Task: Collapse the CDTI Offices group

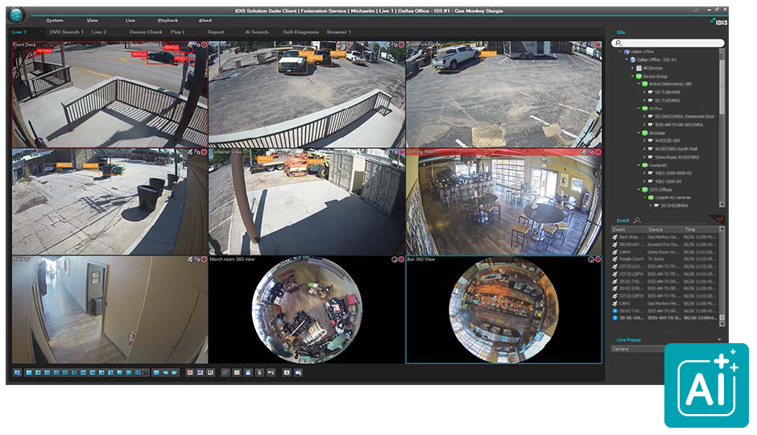Action: pyautogui.click(x=639, y=190)
